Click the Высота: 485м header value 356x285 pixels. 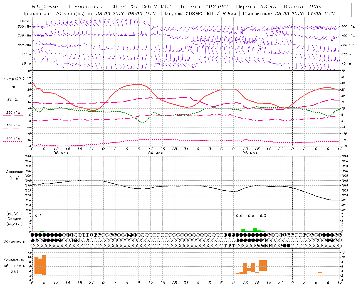pos(303,7)
